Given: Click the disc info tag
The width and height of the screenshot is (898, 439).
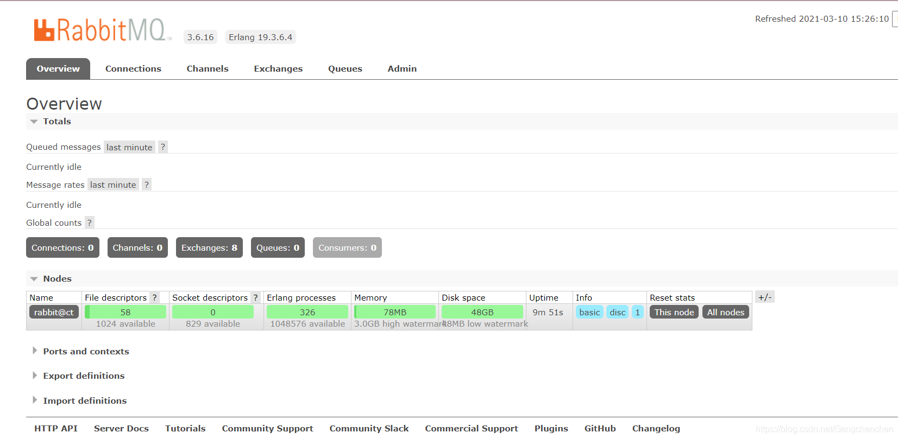Looking at the screenshot, I should click(x=618, y=312).
